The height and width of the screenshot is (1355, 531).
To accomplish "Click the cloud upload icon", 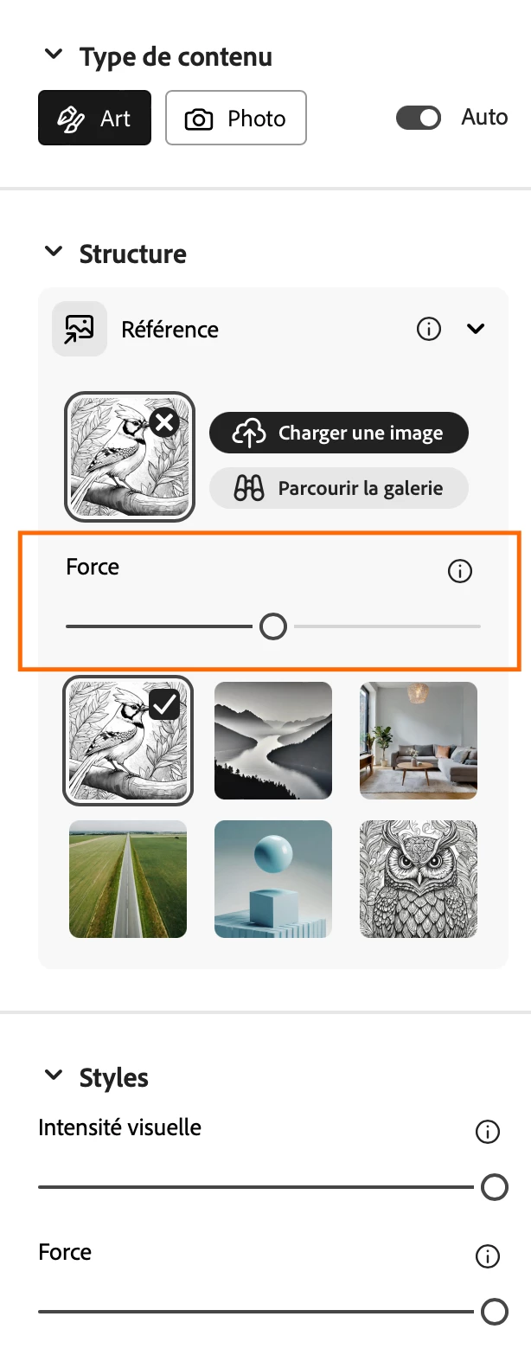I will click(249, 433).
